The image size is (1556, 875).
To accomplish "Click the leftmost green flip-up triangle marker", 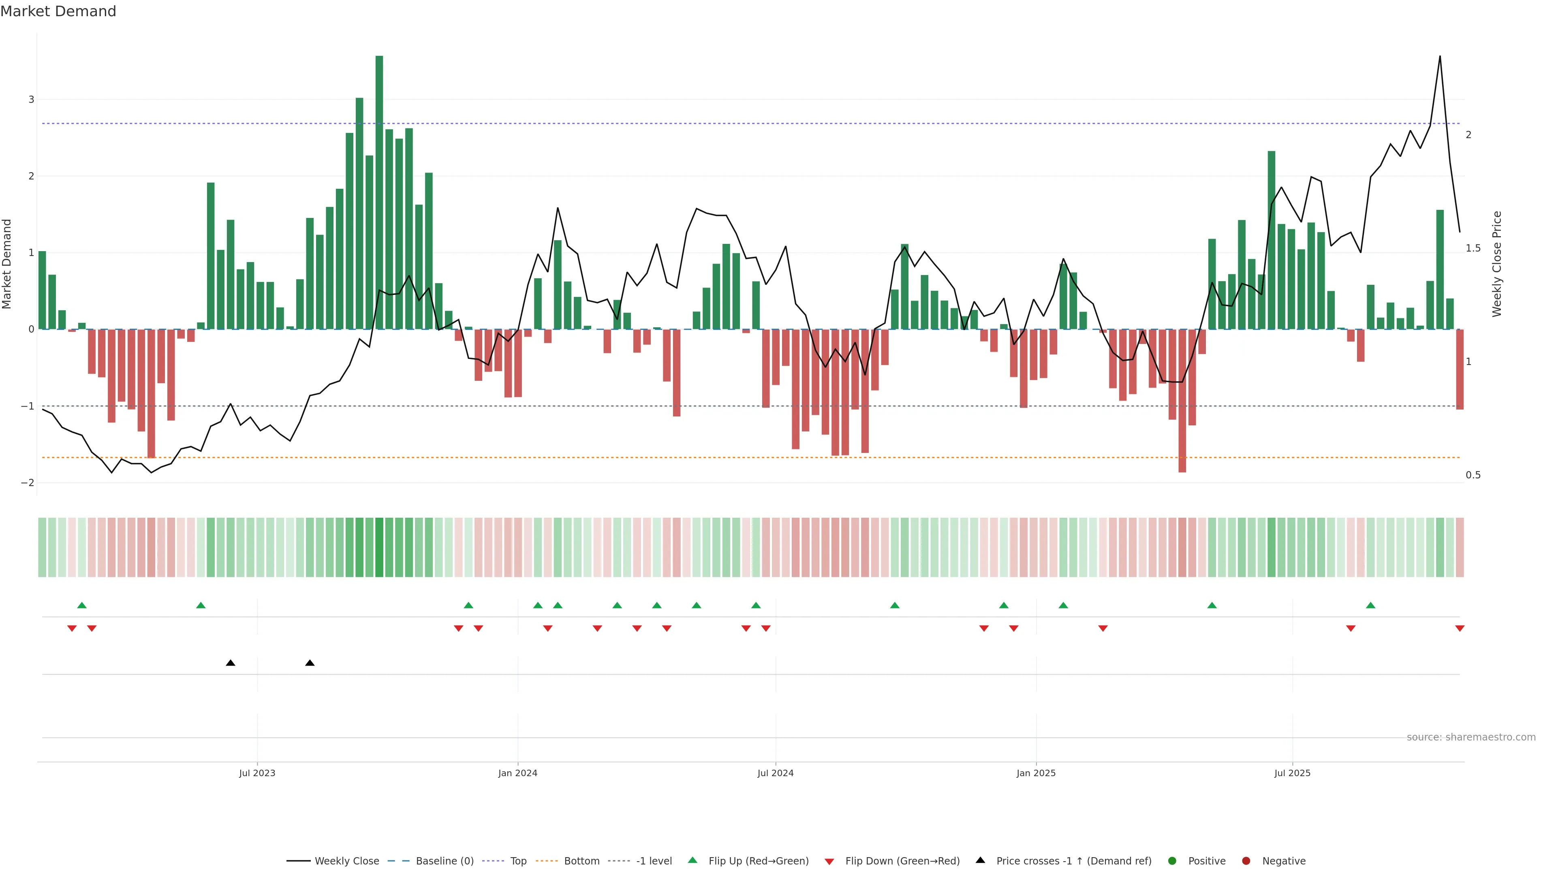I will tap(82, 605).
